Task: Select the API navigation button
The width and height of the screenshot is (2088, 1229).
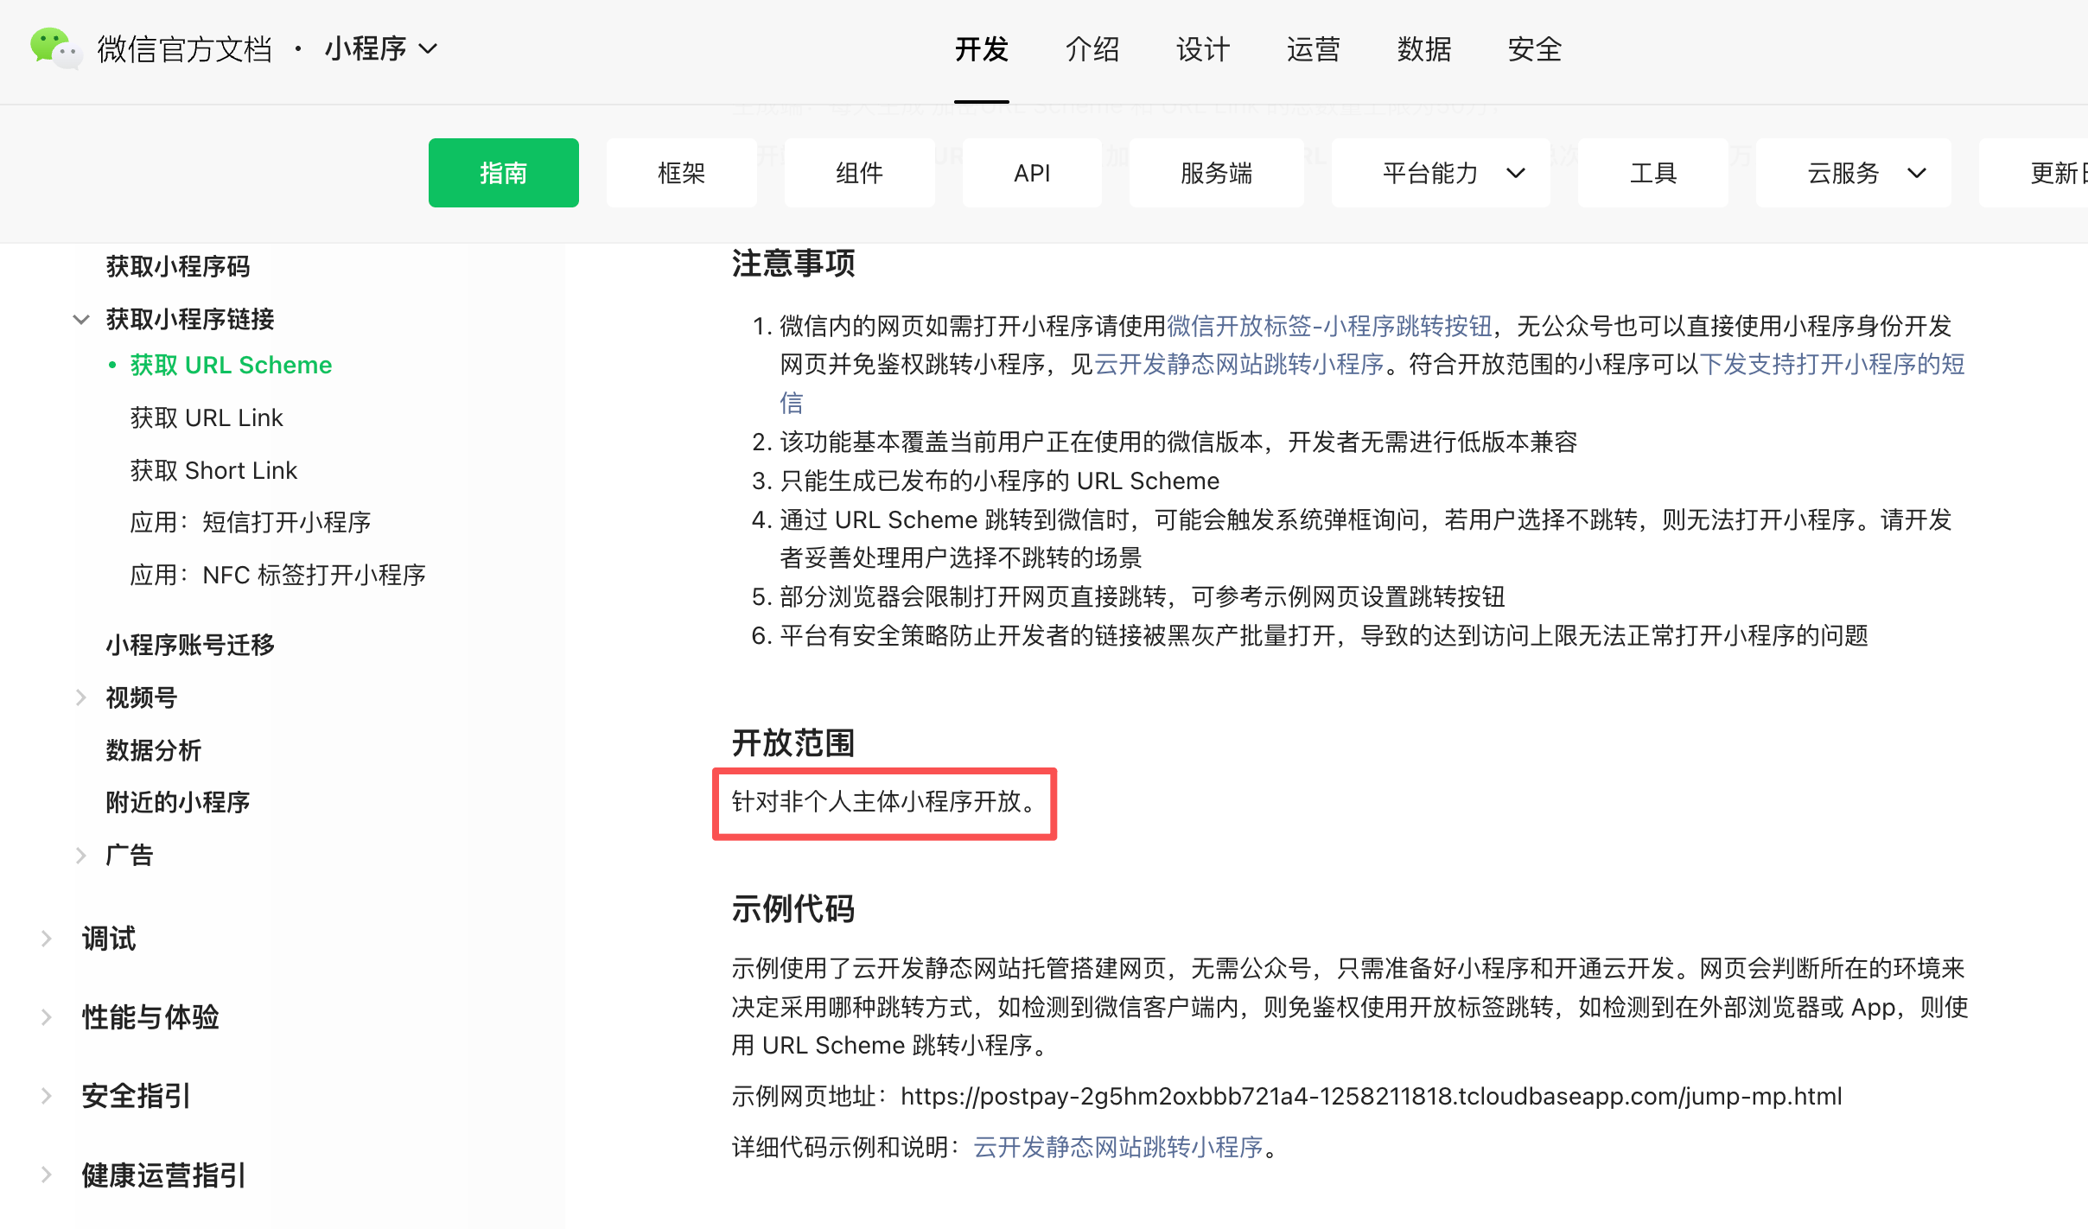Action: click(x=1032, y=173)
